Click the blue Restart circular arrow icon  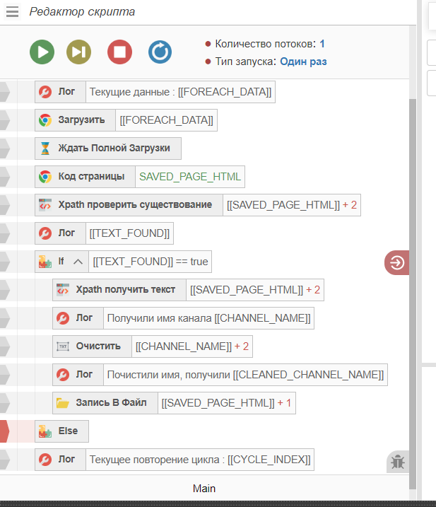[160, 52]
